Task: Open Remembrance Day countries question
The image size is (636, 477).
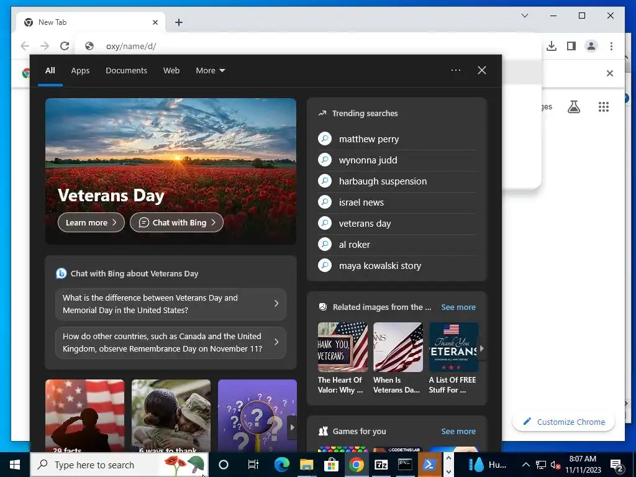Action: pyautogui.click(x=170, y=342)
